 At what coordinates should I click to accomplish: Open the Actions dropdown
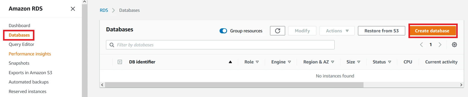[x=337, y=31]
